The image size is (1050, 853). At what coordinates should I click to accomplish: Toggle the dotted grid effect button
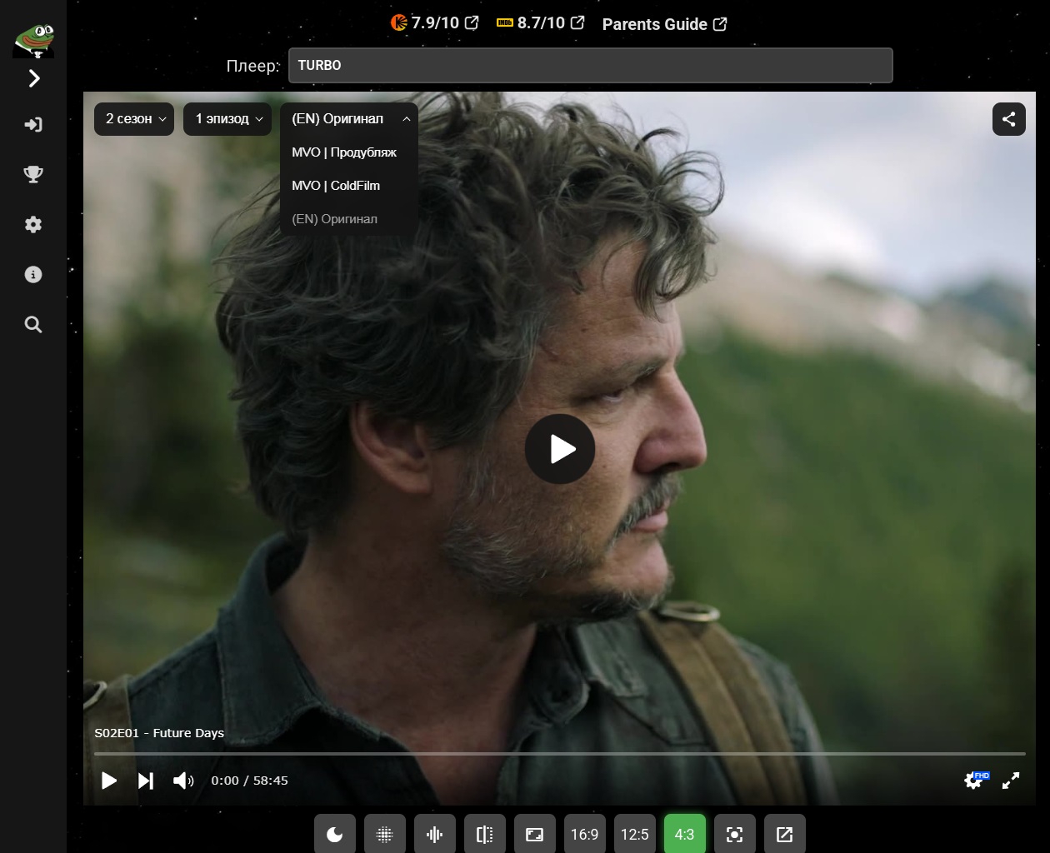point(385,834)
